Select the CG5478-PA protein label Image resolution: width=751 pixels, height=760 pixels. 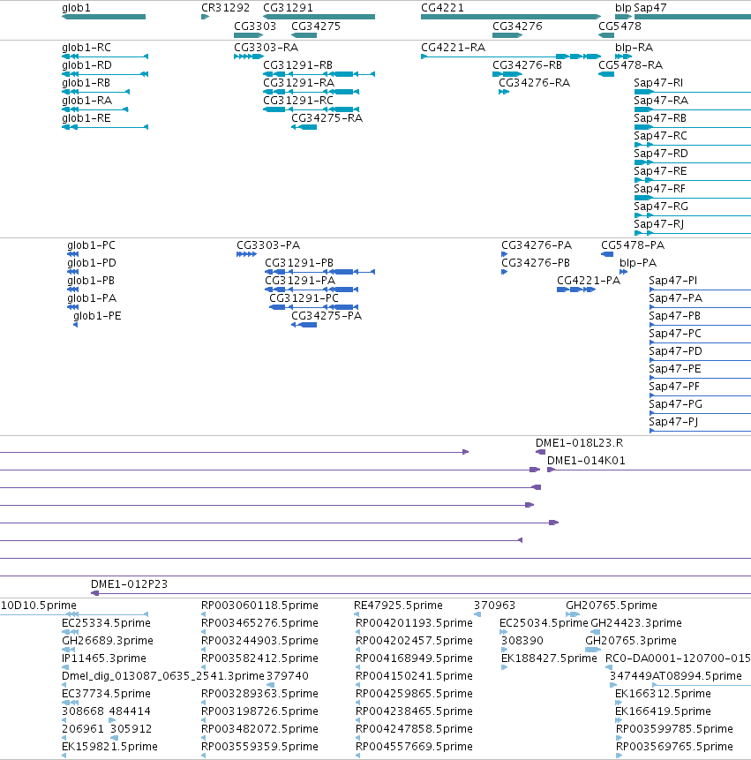click(x=633, y=245)
